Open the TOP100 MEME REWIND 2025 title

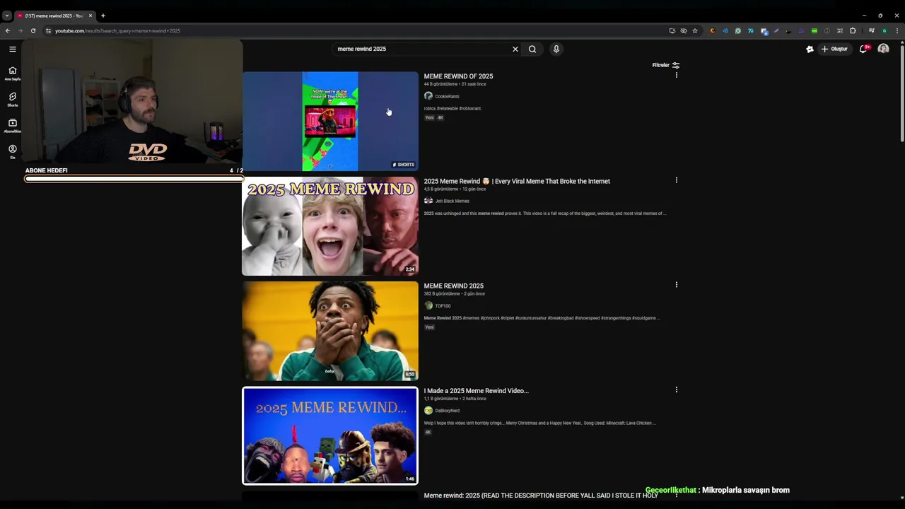click(453, 286)
